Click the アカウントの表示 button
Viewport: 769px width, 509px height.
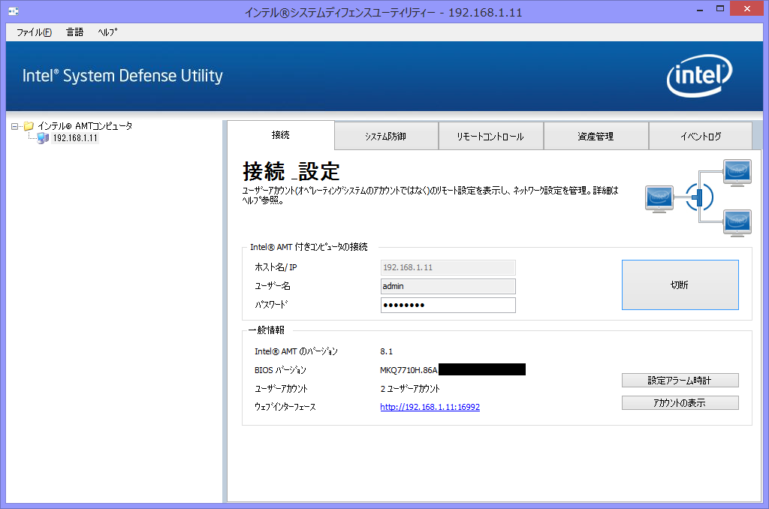[680, 402]
